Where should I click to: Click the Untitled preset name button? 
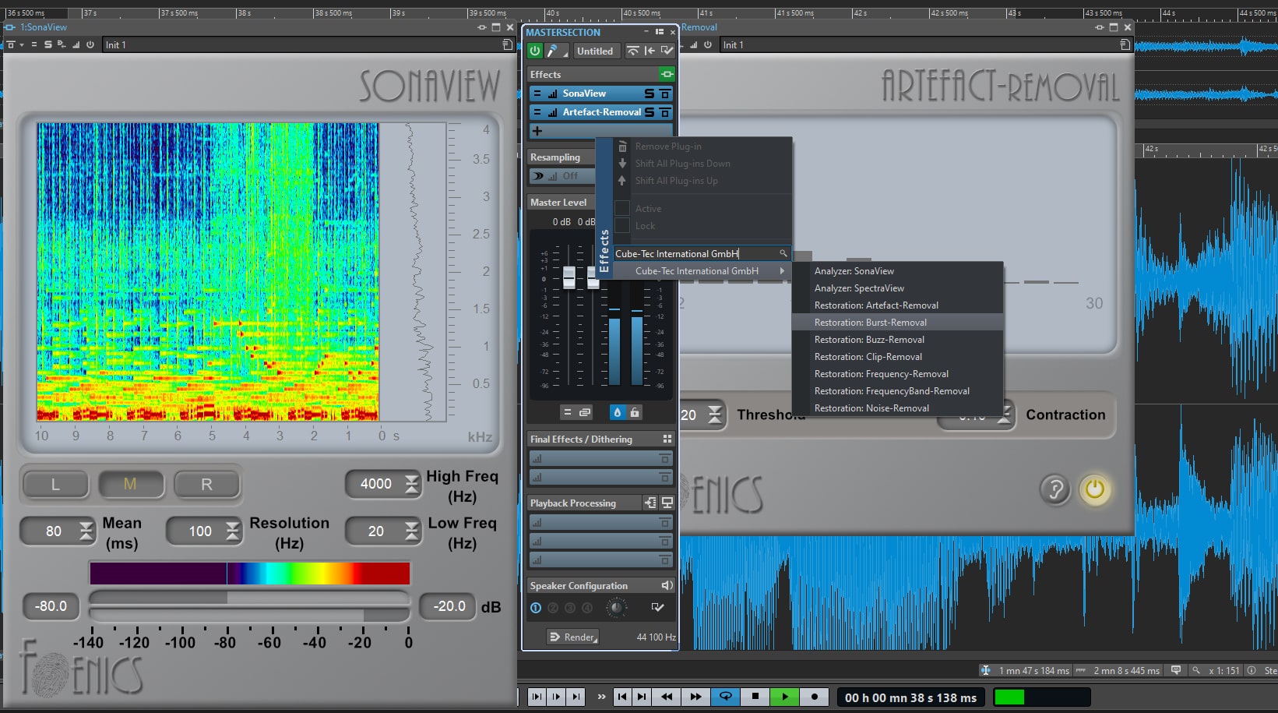click(596, 51)
